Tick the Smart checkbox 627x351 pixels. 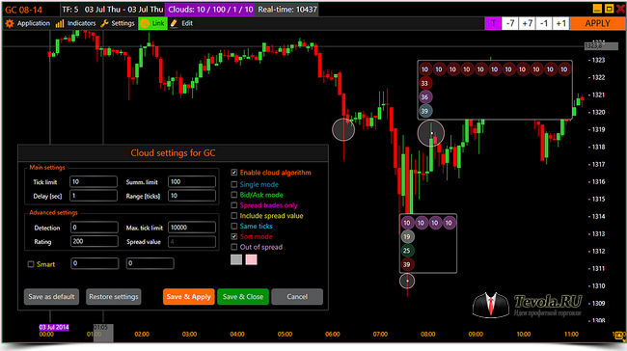(x=31, y=264)
